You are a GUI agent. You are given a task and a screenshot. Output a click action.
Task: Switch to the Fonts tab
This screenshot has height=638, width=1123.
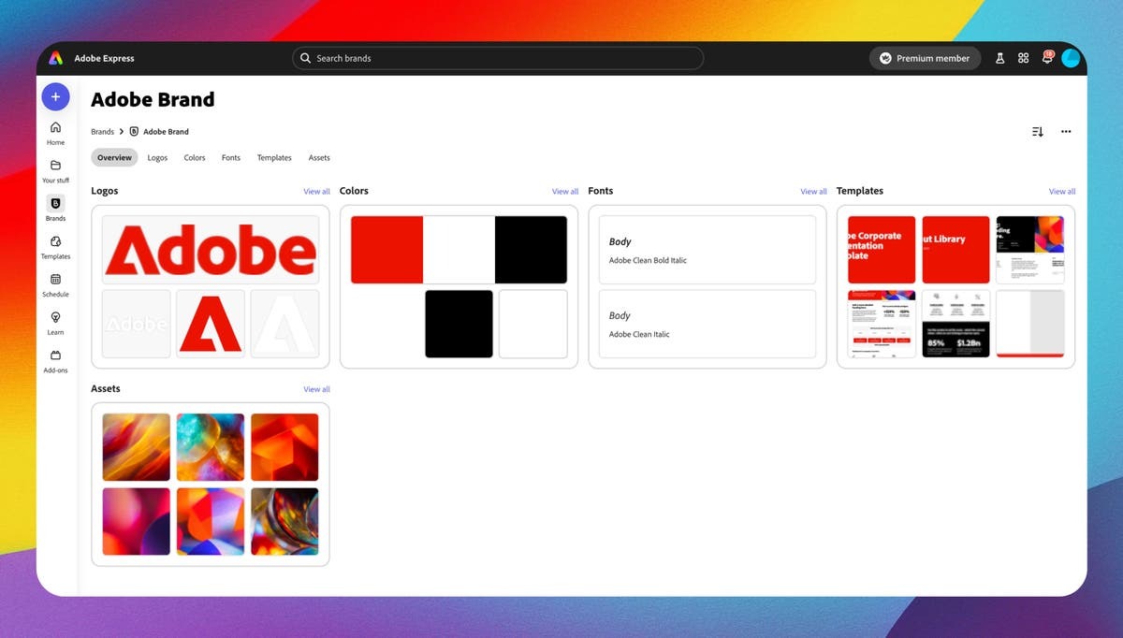coord(230,157)
